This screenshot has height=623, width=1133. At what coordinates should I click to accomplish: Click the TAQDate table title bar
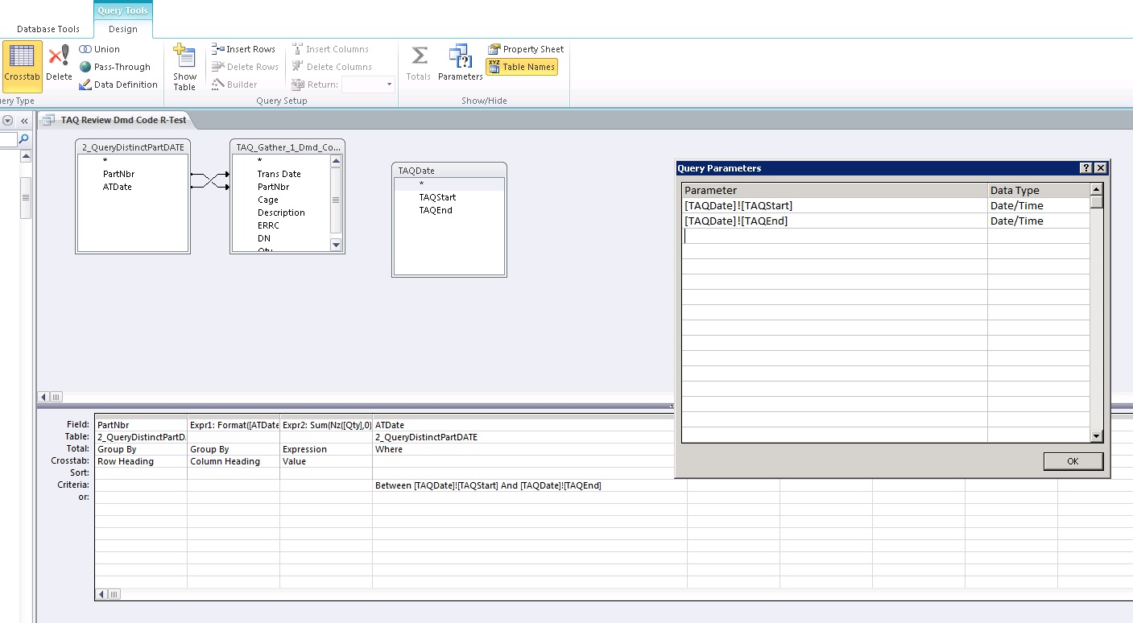coord(449,171)
